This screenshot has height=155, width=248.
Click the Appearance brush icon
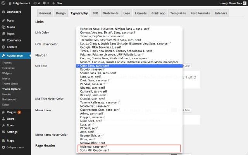click(3, 56)
